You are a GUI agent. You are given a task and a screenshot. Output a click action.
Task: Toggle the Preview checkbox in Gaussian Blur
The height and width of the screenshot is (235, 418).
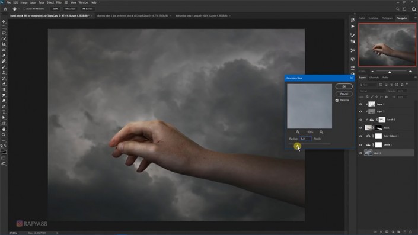[x=337, y=101]
